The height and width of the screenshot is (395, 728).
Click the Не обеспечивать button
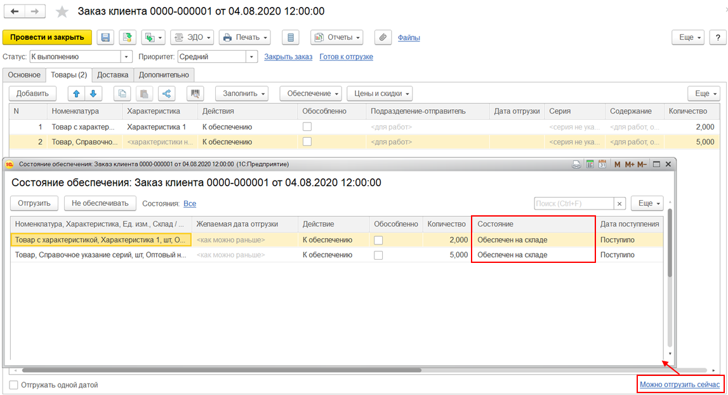100,203
